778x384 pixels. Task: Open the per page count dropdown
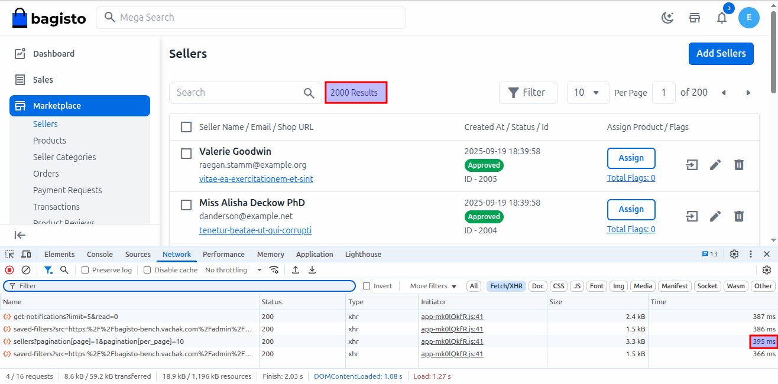point(588,93)
